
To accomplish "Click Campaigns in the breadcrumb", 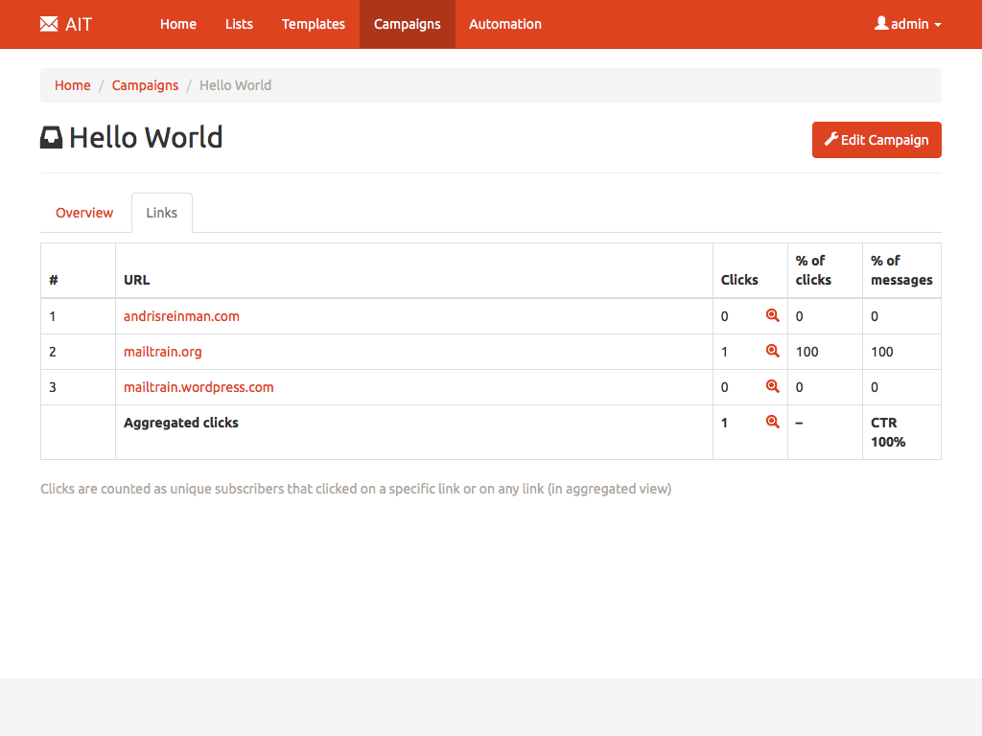I will click(x=145, y=85).
